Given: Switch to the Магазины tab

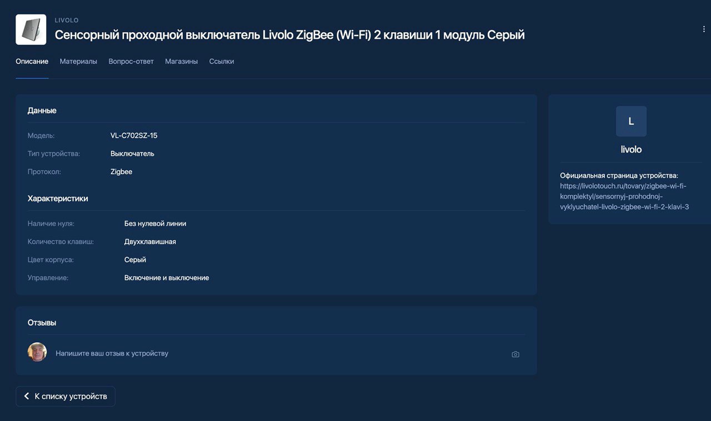Looking at the screenshot, I should click(181, 62).
